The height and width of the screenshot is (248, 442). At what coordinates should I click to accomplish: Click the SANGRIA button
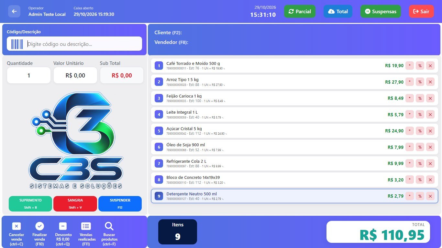[75, 204]
